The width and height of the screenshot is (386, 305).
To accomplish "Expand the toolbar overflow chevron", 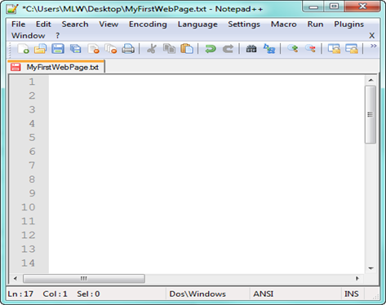I will 374,46.
